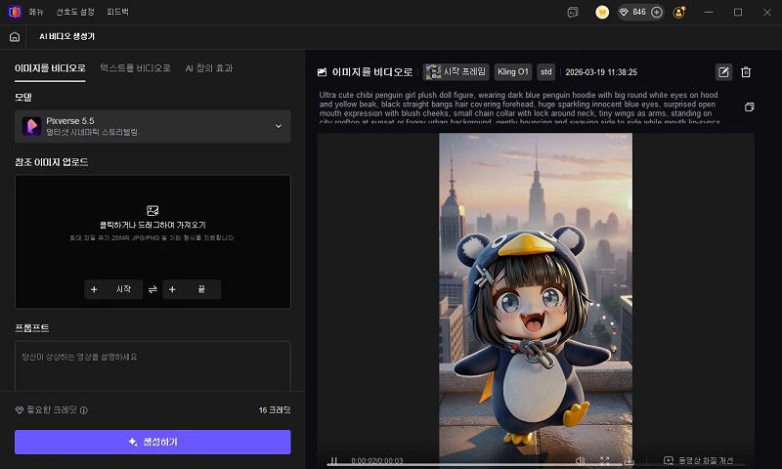The height and width of the screenshot is (469, 782).
Task: Open the user account avatar
Action: coord(678,13)
